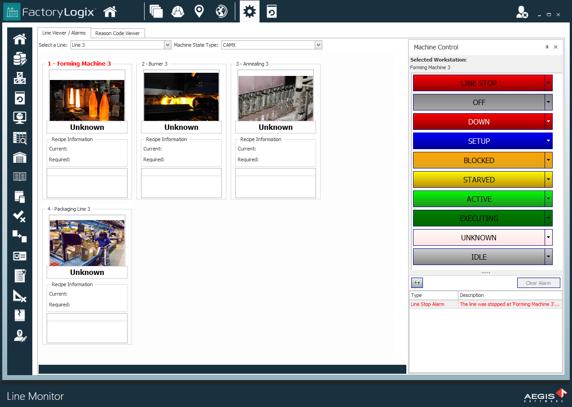This screenshot has width=572, height=407.
Task: Select the hard hat production icon in the top toolbar
Action: point(177,11)
